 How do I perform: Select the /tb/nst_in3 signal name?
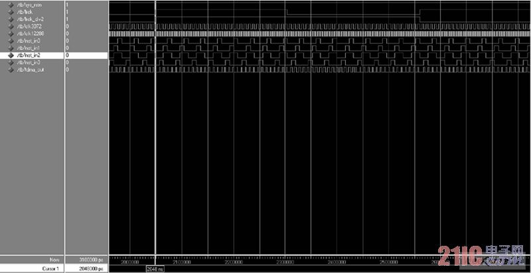point(29,62)
